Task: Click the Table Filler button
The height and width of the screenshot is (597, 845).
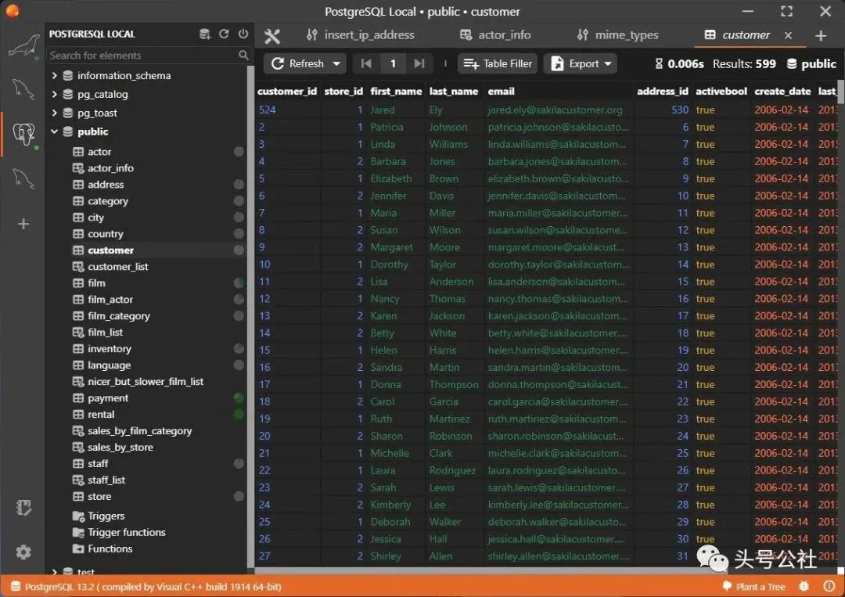Action: pos(498,63)
